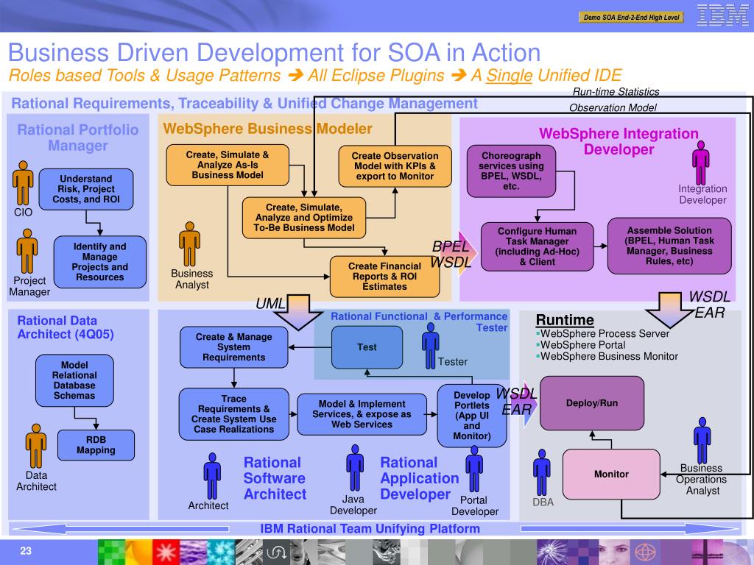Click Create Financial Reports & ROI Estimates box

tap(384, 277)
